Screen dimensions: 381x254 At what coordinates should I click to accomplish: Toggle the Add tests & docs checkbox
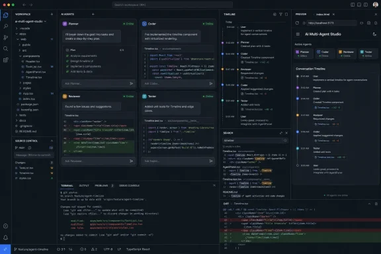(67, 71)
